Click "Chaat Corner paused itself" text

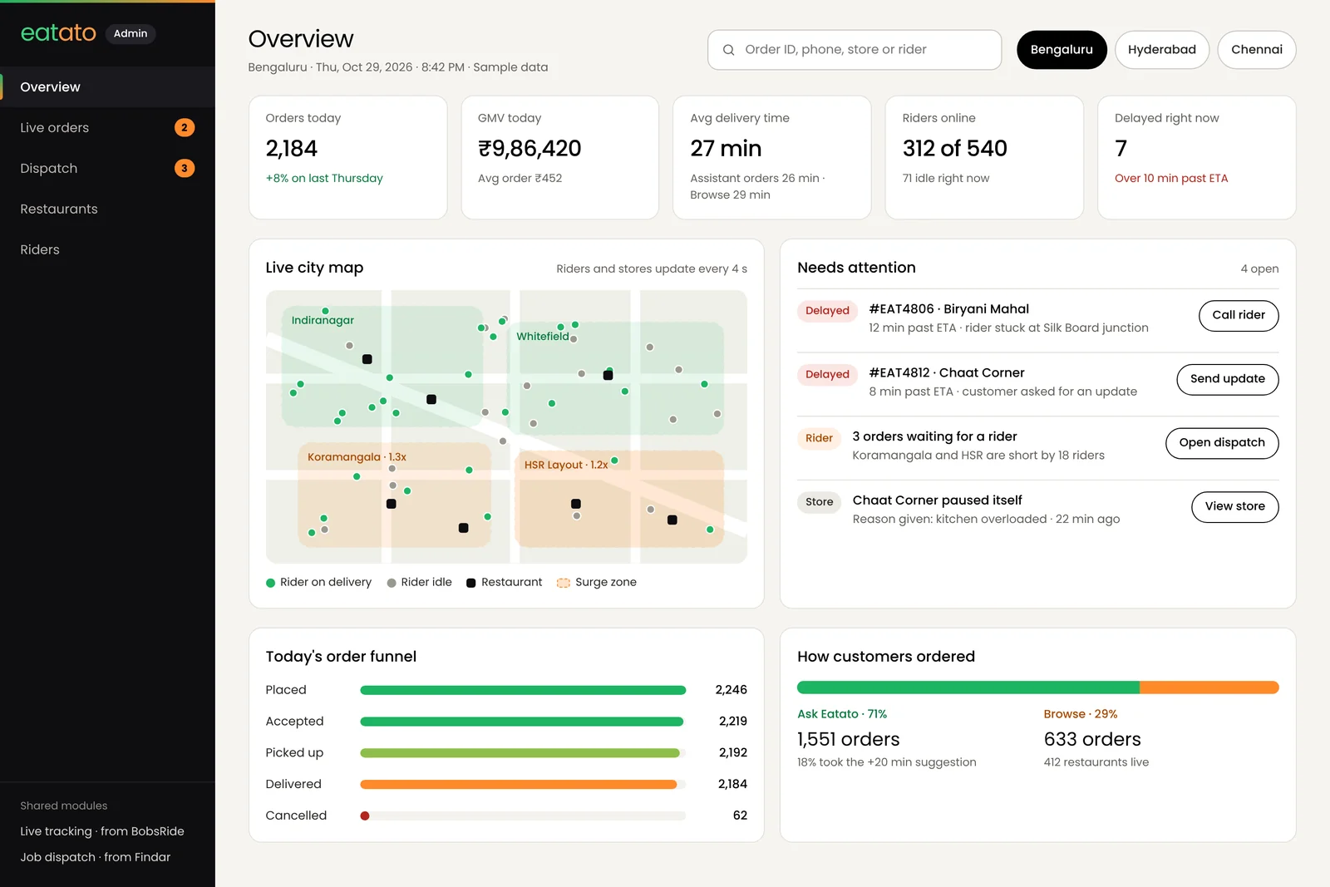pos(937,500)
